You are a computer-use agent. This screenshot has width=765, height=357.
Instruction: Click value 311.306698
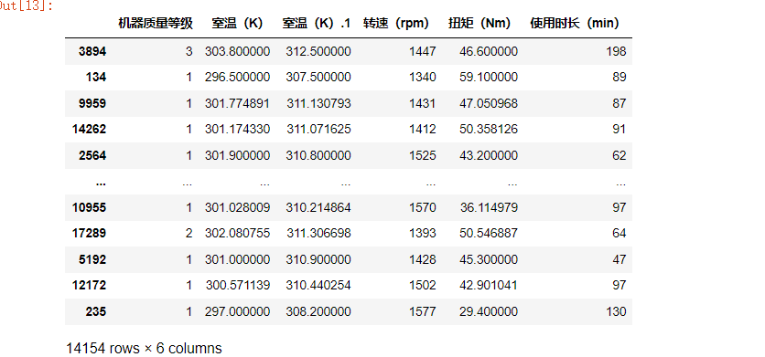318,234
